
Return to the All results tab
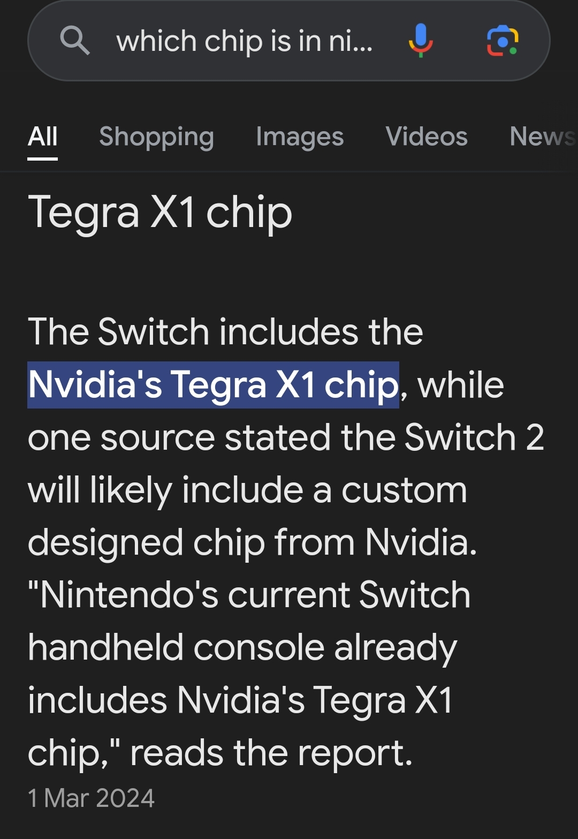point(43,137)
